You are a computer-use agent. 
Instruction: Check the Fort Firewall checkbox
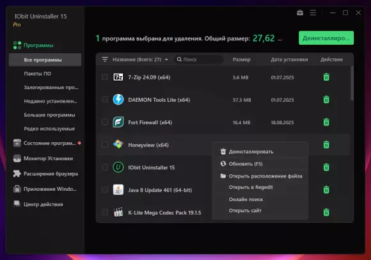click(105, 122)
